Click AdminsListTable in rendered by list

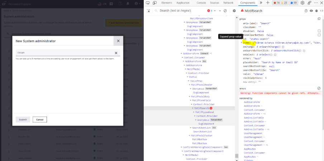tap(253, 118)
